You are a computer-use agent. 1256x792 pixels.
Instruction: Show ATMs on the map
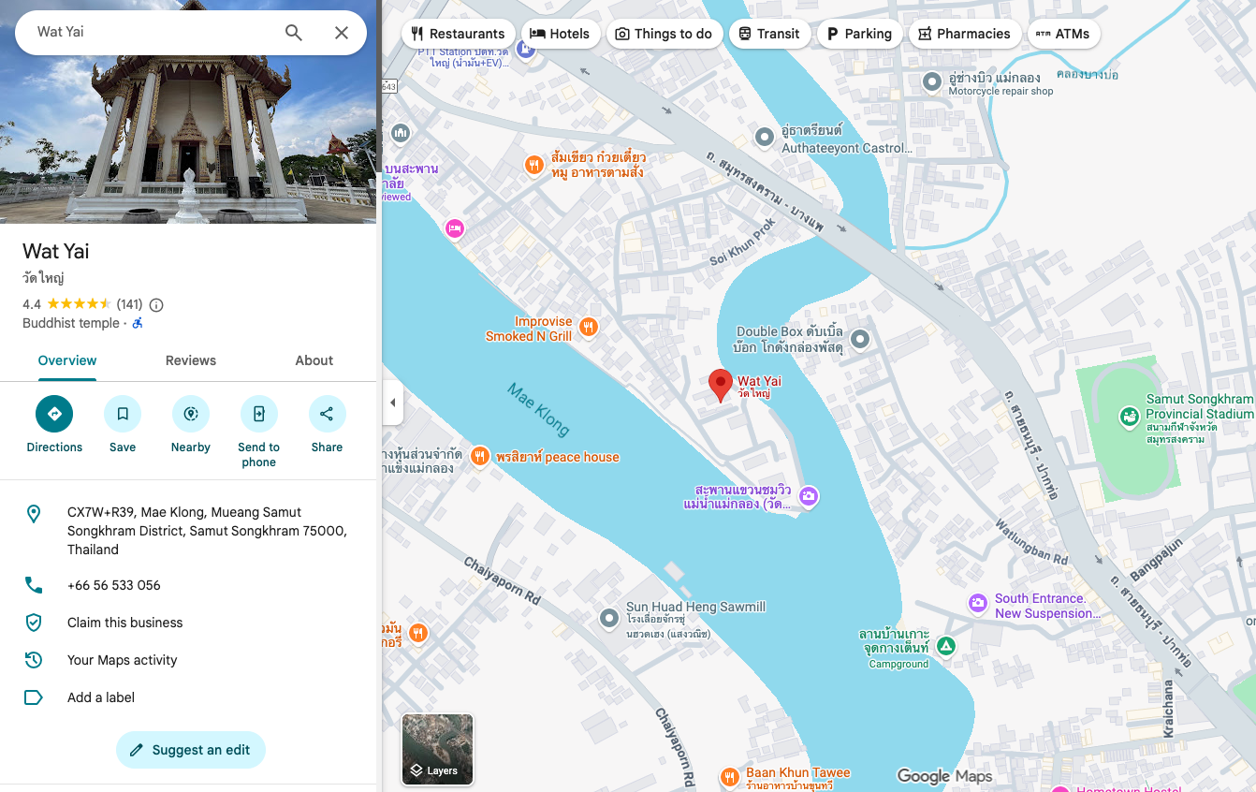1063,34
